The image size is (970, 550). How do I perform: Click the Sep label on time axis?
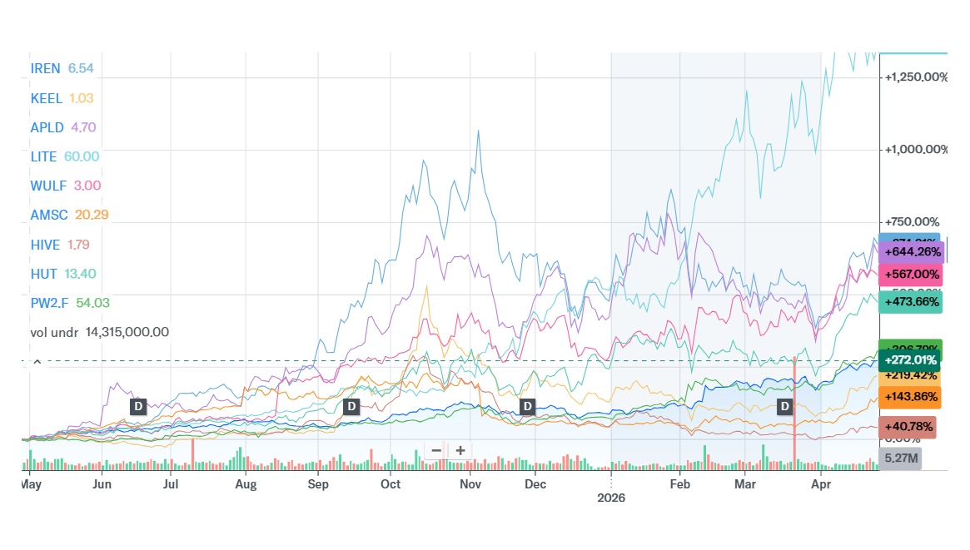pyautogui.click(x=318, y=484)
